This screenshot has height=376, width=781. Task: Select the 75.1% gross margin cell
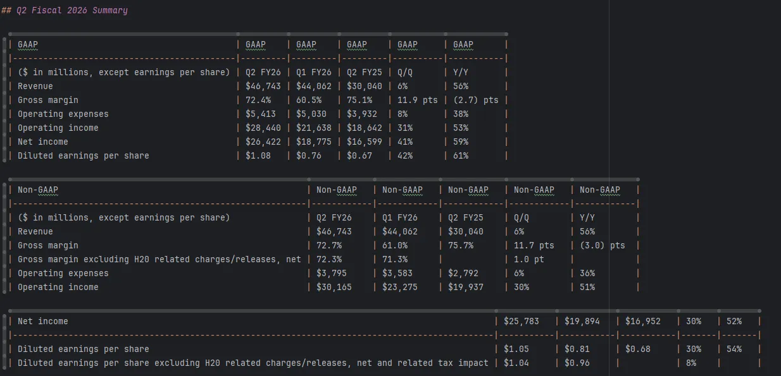(x=359, y=100)
